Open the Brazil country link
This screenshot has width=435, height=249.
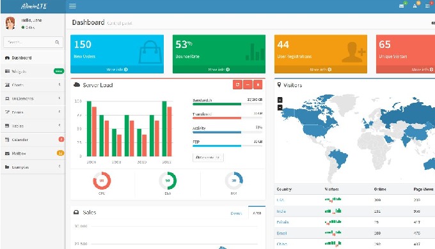tap(281, 233)
